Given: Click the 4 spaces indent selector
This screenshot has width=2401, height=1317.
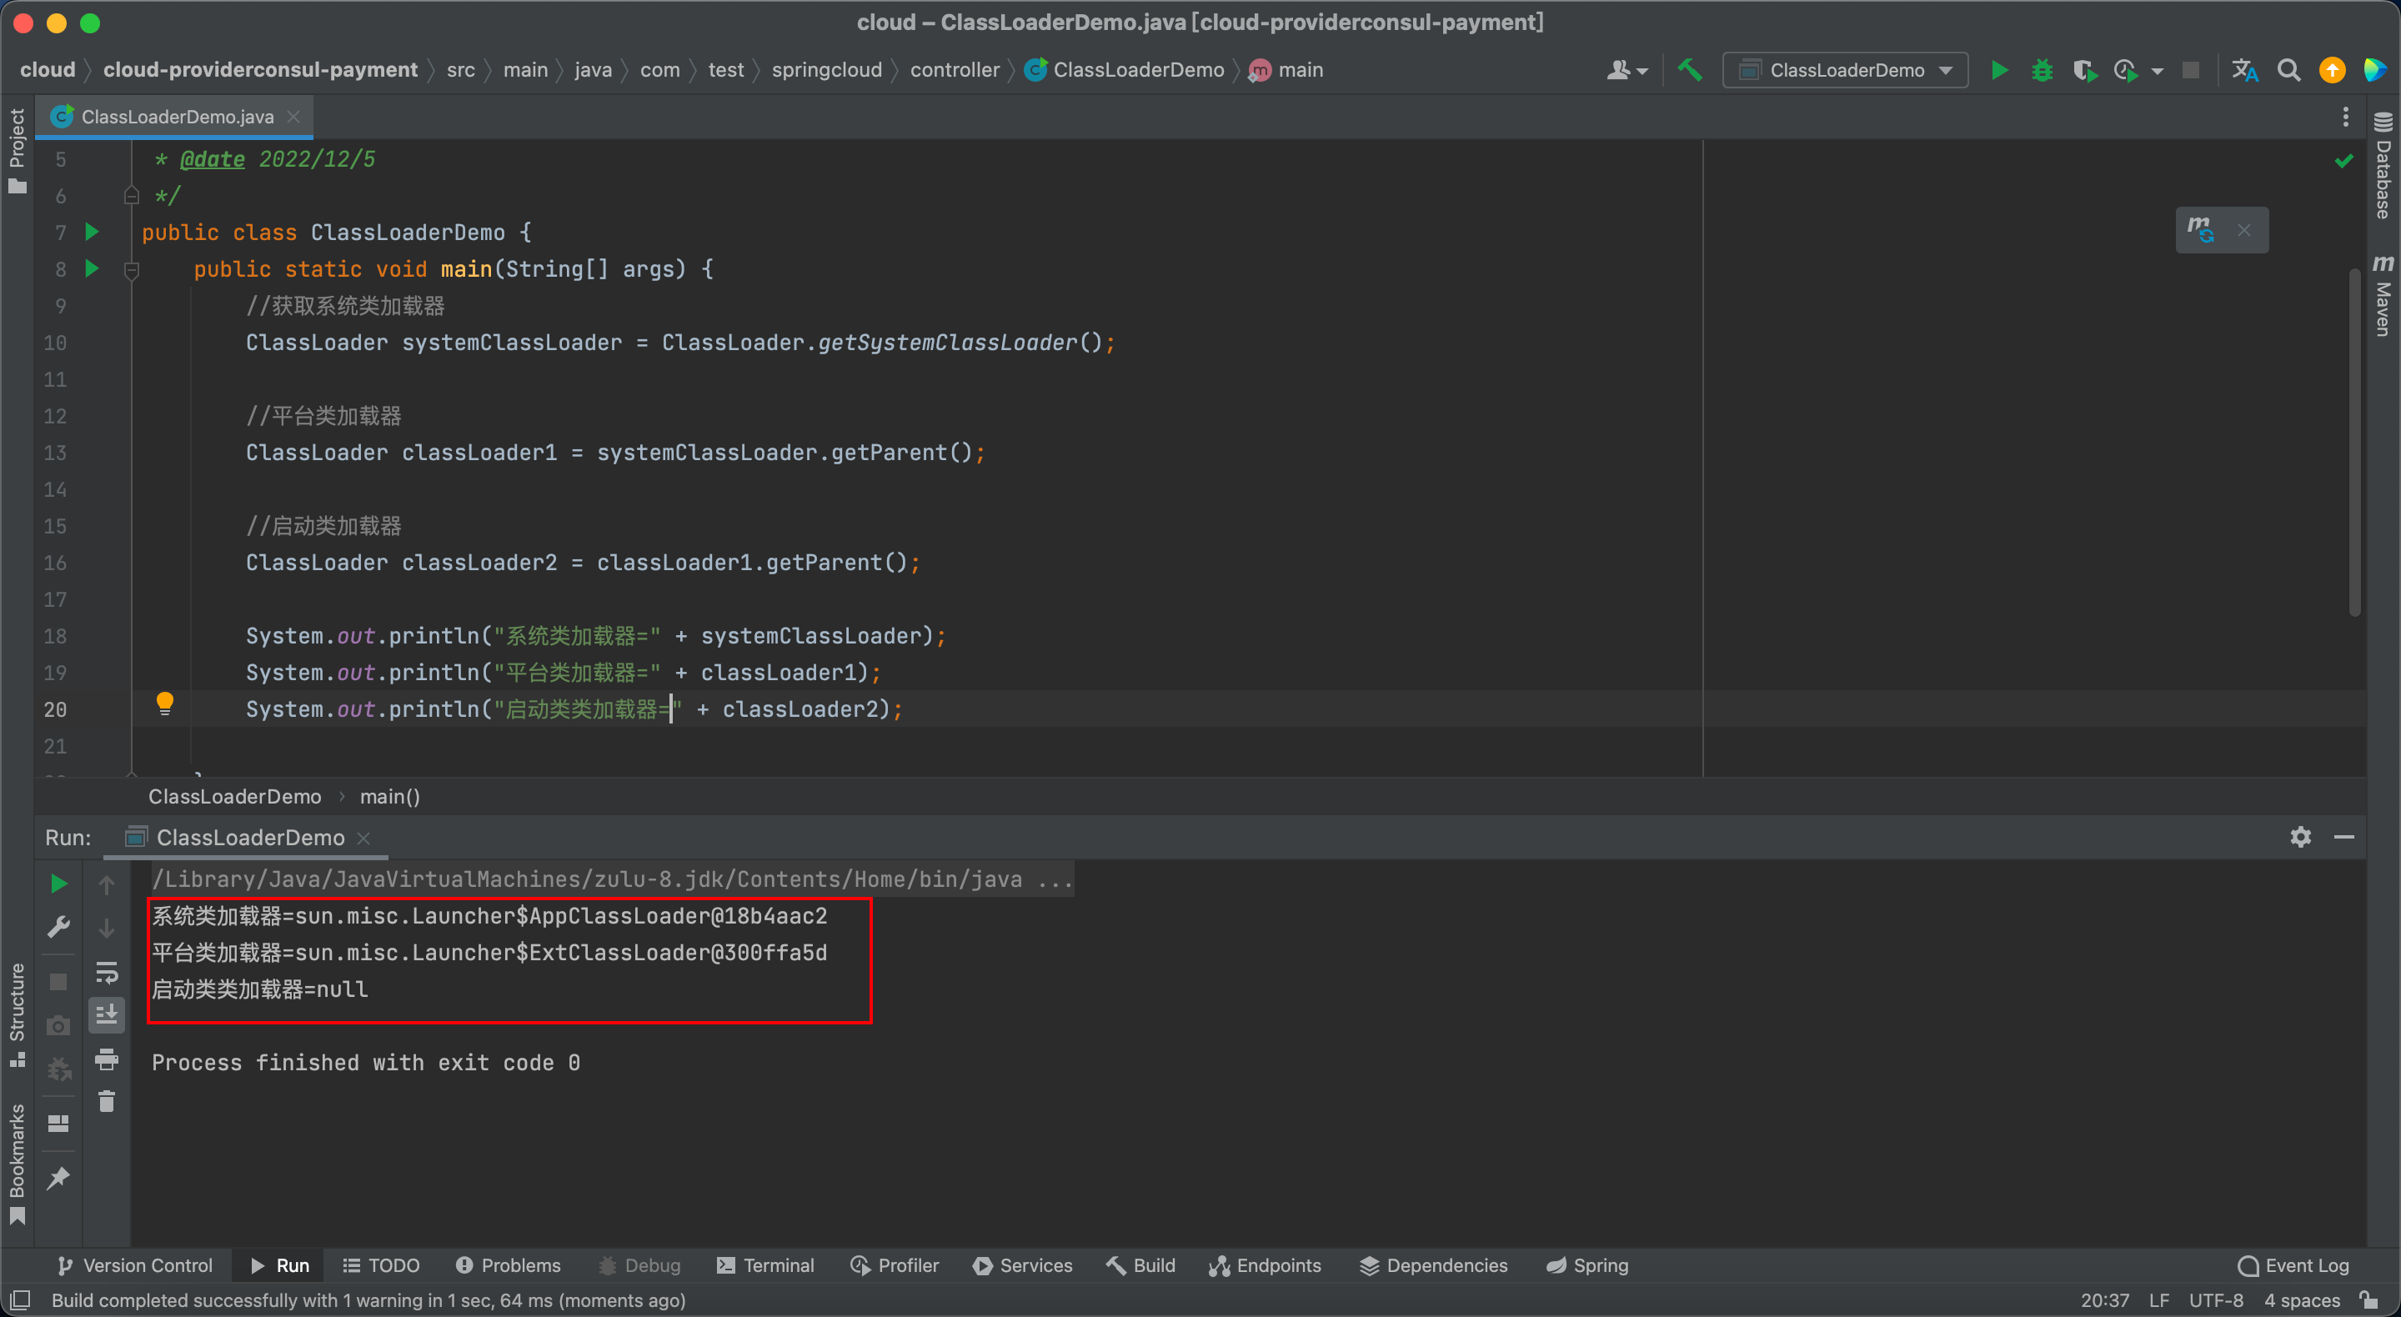Looking at the screenshot, I should tap(2302, 1300).
